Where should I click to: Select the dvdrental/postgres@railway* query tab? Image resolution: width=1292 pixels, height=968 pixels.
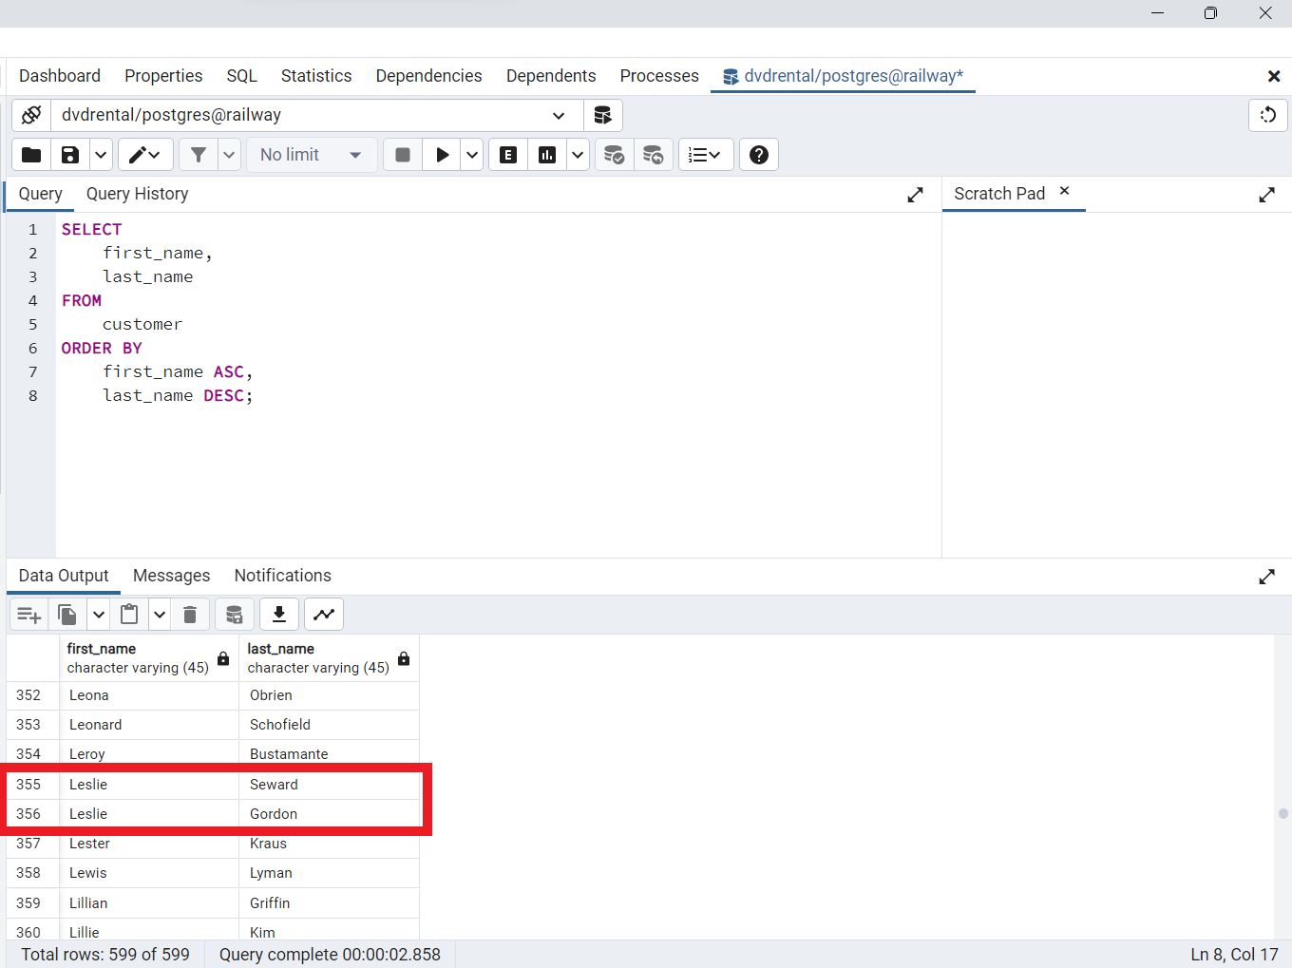[844, 76]
